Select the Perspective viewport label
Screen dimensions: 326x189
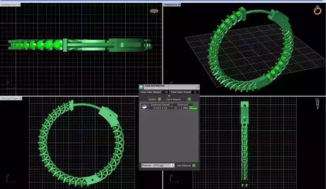click(x=171, y=4)
